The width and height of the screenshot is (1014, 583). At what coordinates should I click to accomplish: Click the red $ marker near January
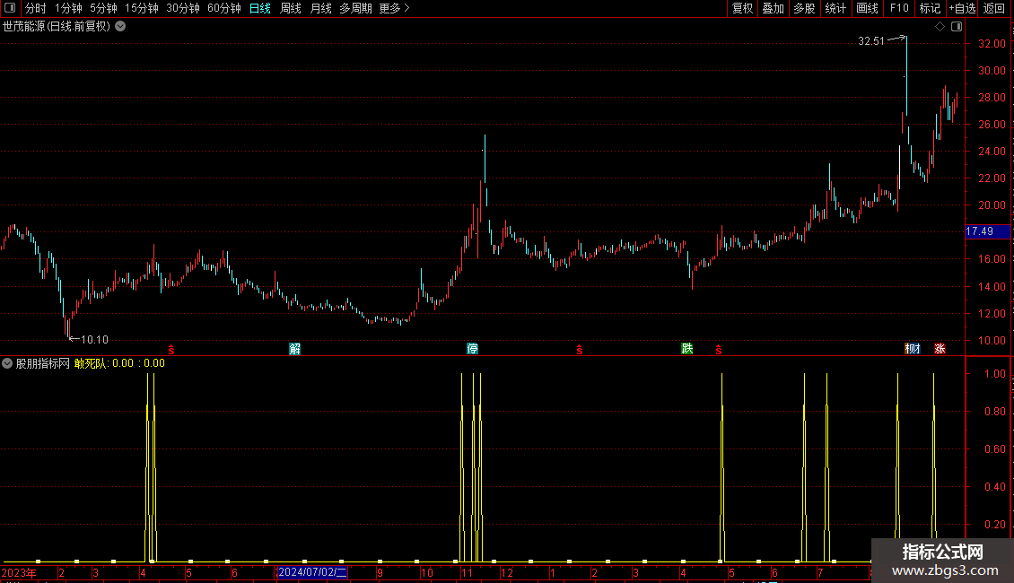580,350
